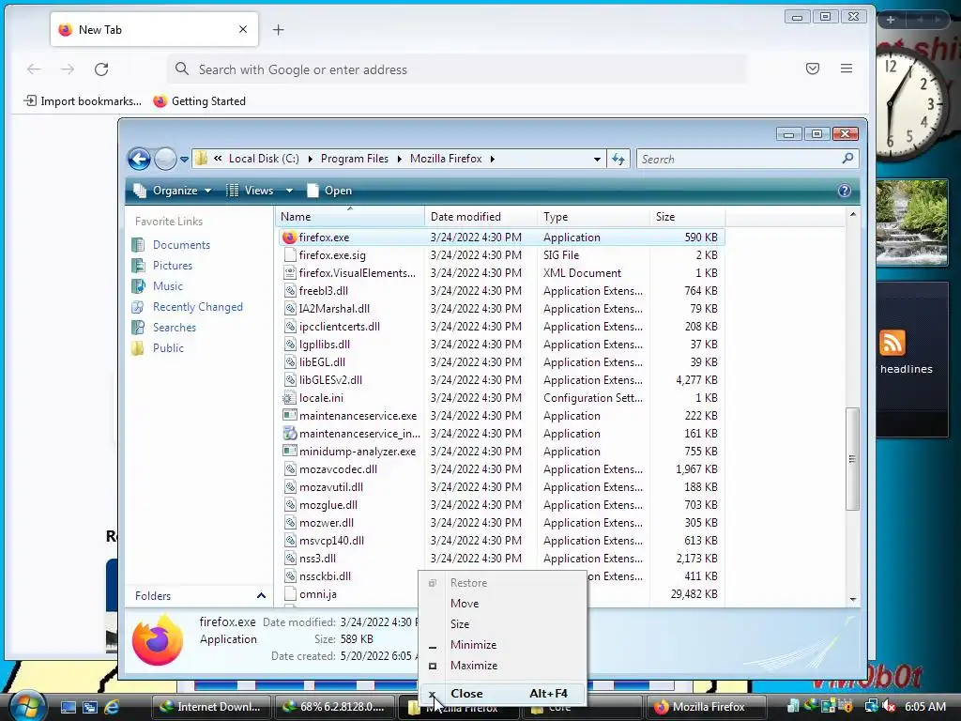Click the Refresh button beside address bar
961x721 pixels.
click(x=618, y=160)
